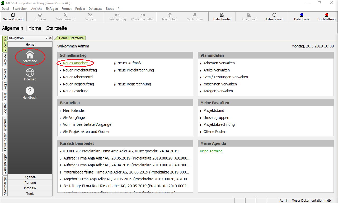Click the Aktualisieren refresh icon
This screenshot has width=338, height=203.
pos(274,15)
